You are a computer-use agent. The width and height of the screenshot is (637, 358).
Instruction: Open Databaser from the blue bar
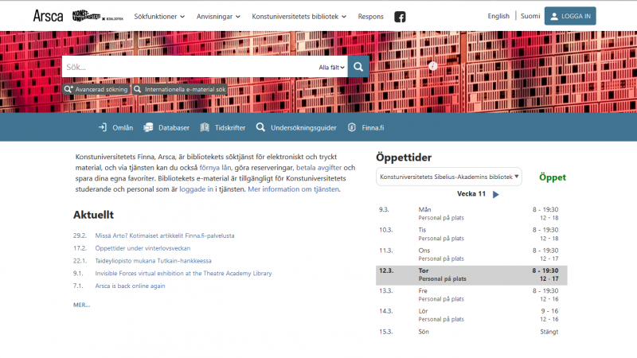pos(166,127)
